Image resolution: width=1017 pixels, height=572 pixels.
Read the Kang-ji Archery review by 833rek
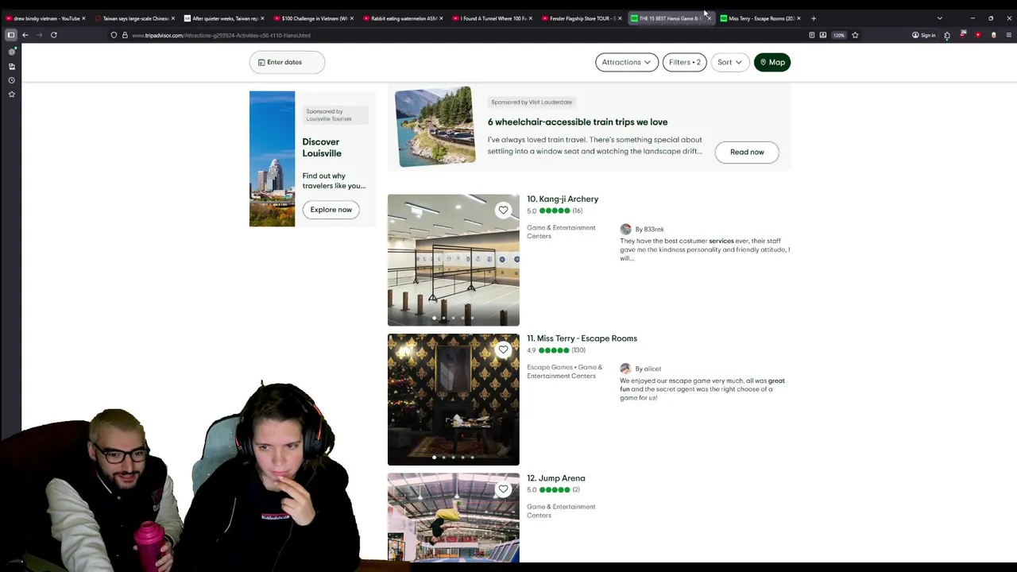point(705,249)
